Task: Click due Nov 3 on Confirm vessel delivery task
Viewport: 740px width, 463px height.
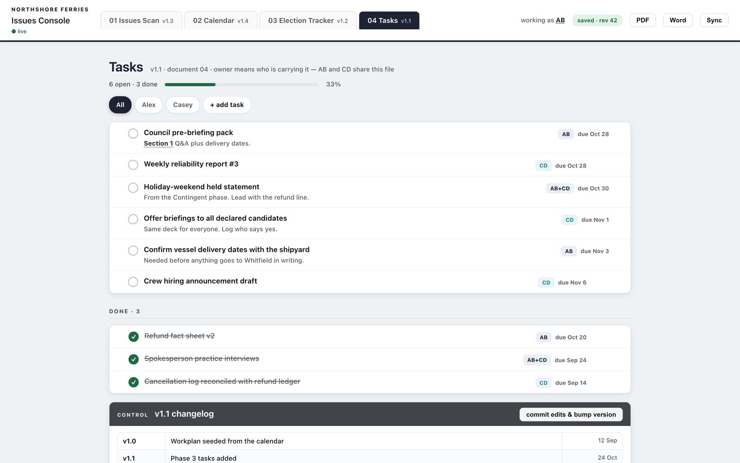Action: (595, 251)
